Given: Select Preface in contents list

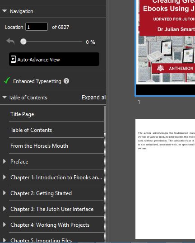Looking at the screenshot, I should pos(19,162).
